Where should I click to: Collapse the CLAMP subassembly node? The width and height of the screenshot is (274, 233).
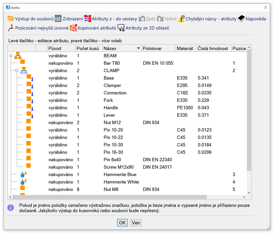(16, 70)
